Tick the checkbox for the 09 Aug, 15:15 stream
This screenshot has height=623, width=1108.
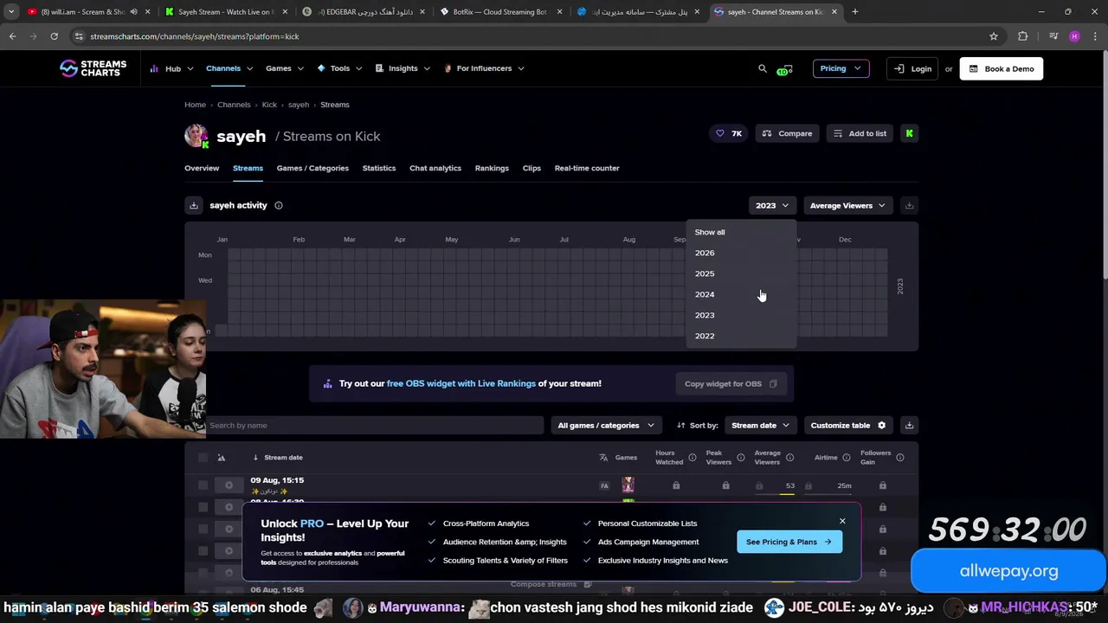click(203, 485)
